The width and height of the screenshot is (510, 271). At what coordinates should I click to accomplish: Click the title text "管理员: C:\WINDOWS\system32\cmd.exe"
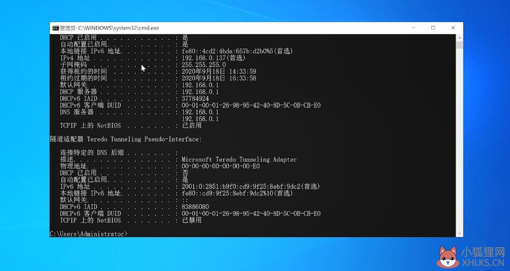pyautogui.click(x=110, y=28)
